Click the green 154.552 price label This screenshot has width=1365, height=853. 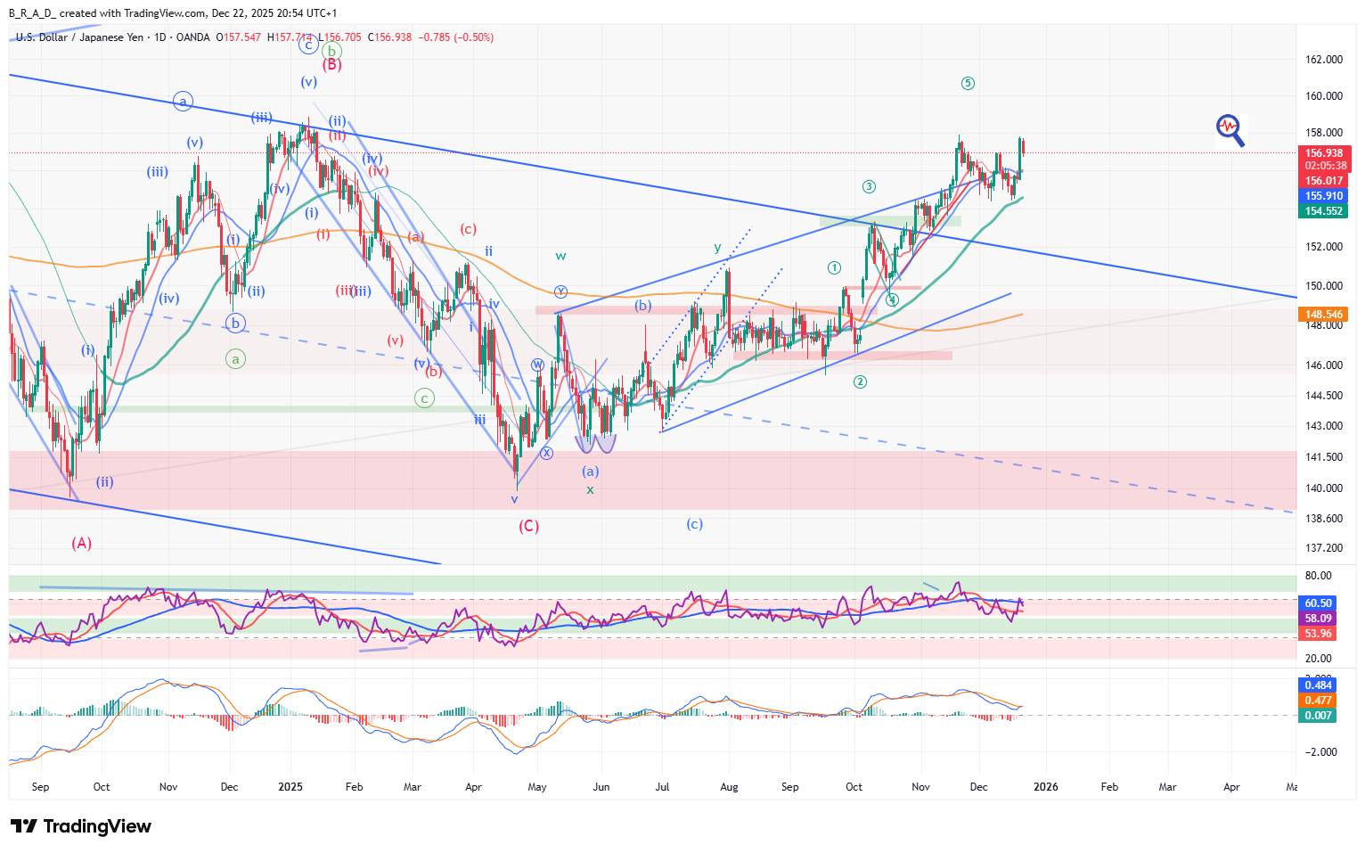point(1325,211)
